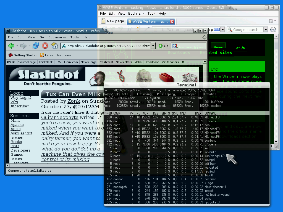
Task: Open the To-Do link on the Winterm page
Action: pyautogui.click(x=239, y=47)
